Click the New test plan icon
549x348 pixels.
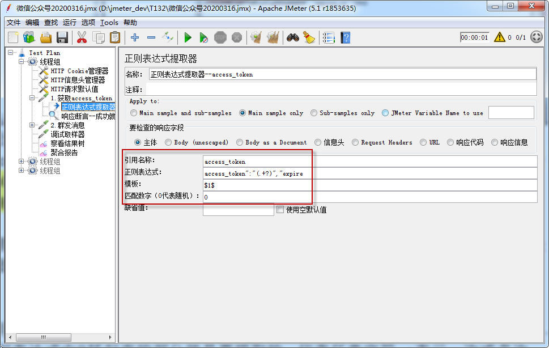tap(13, 37)
